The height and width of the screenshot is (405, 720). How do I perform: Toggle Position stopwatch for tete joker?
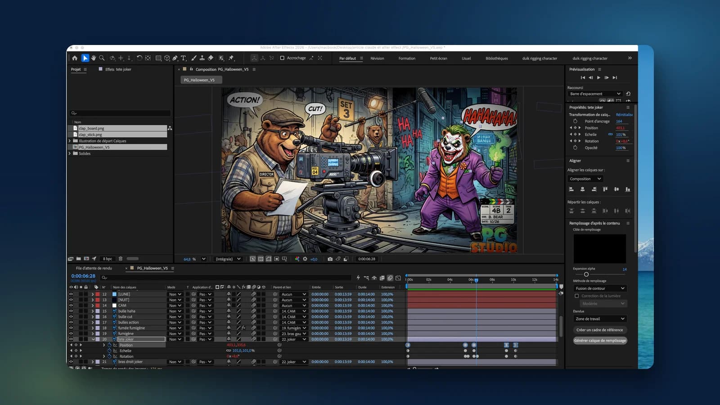[109, 345]
